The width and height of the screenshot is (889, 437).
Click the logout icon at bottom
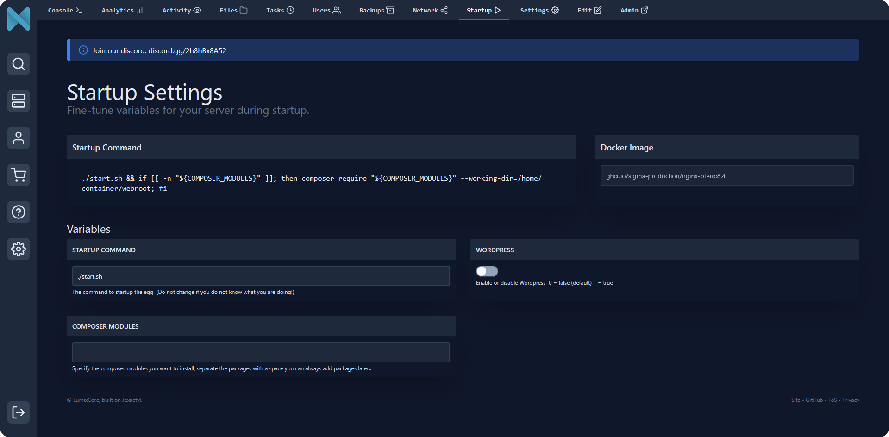point(19,412)
